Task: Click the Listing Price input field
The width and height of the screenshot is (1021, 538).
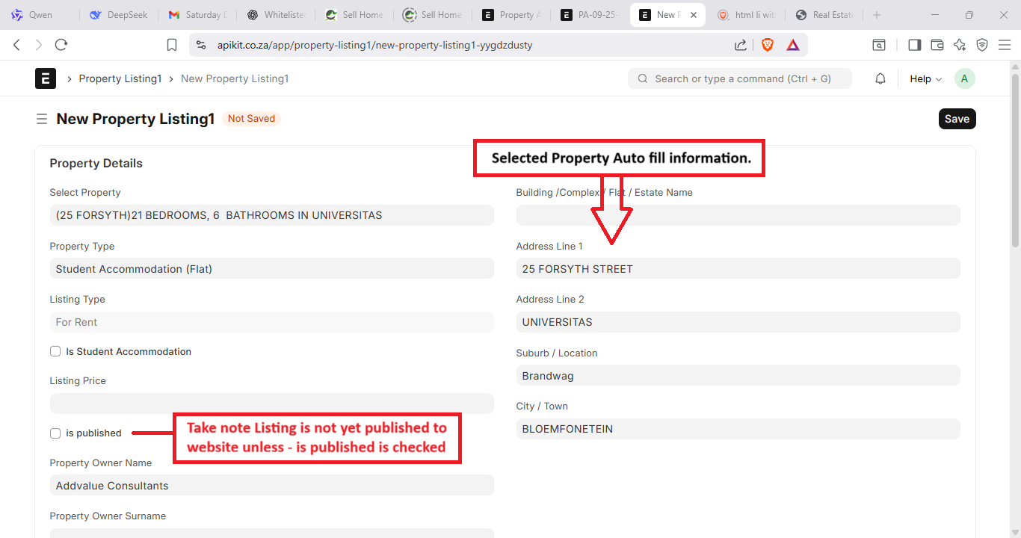Action: click(x=271, y=403)
